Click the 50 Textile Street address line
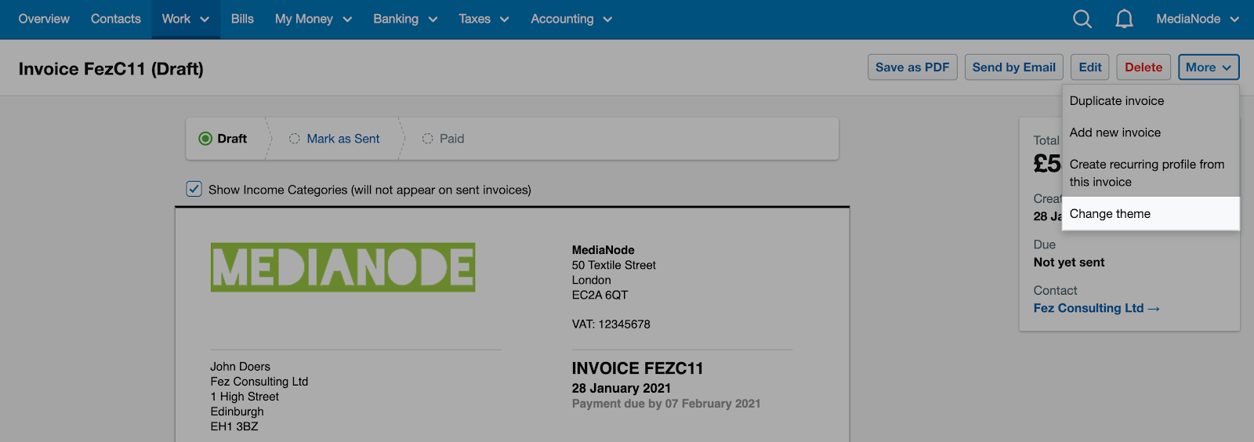The image size is (1254, 442). 614,265
